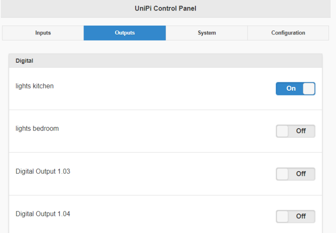This screenshot has height=233, width=336.
Task: Click the knob on Output 1.03 switch
Action: [283, 174]
